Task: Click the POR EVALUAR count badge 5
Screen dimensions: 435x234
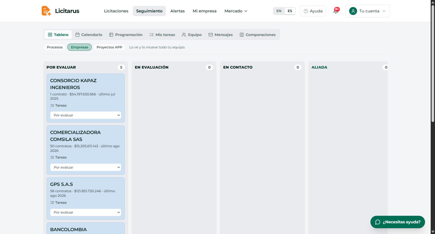Action: coord(121,67)
